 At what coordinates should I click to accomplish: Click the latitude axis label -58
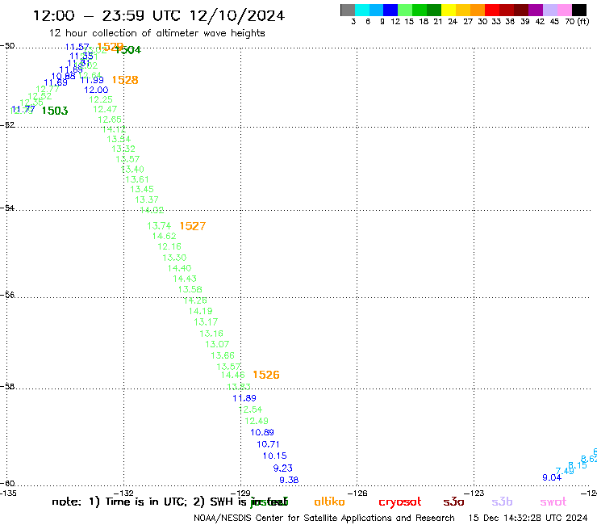coord(7,386)
